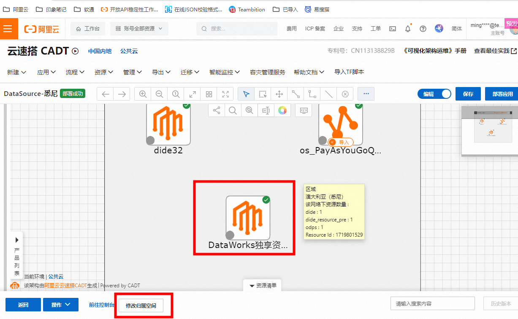The height and width of the screenshot is (319, 518).
Task: Expand the 迁移 menu
Action: [x=190, y=72]
